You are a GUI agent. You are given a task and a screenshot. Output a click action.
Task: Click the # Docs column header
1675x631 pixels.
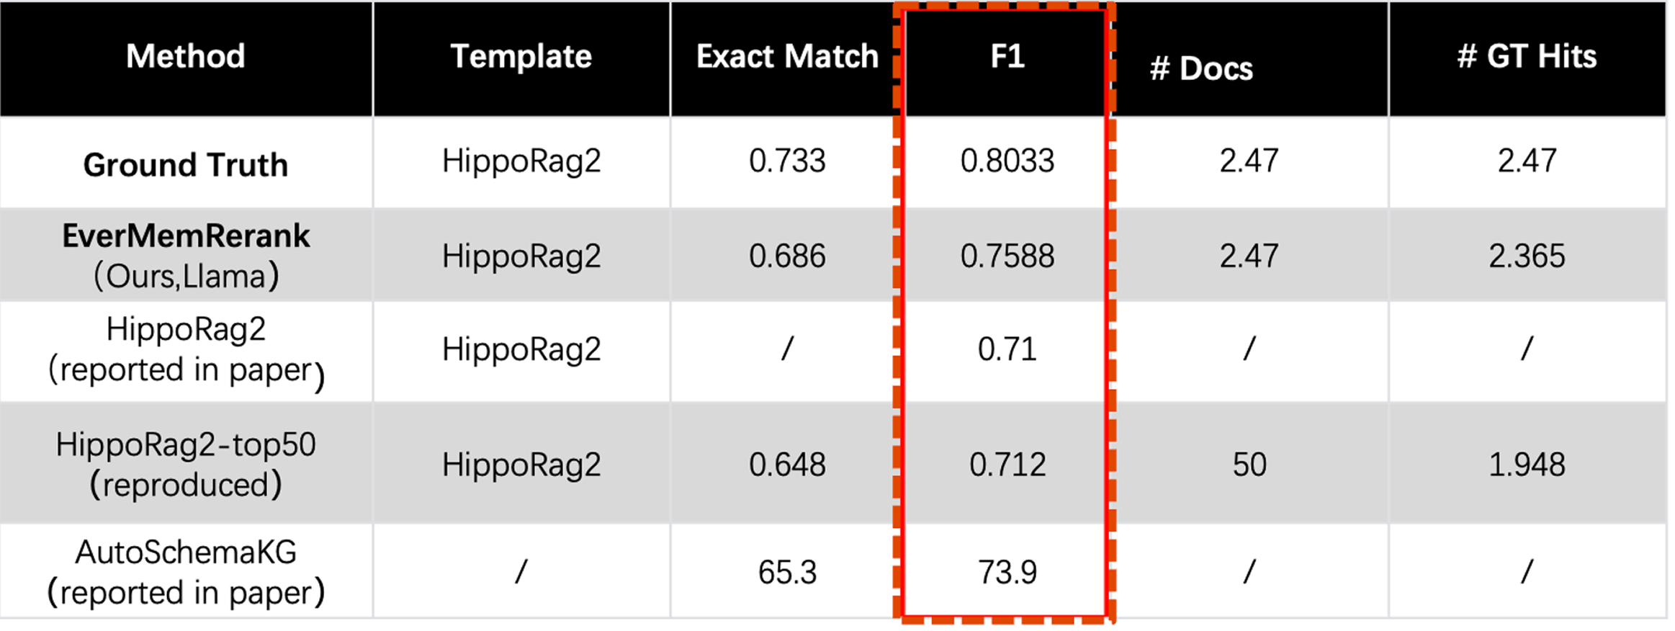[1201, 68]
